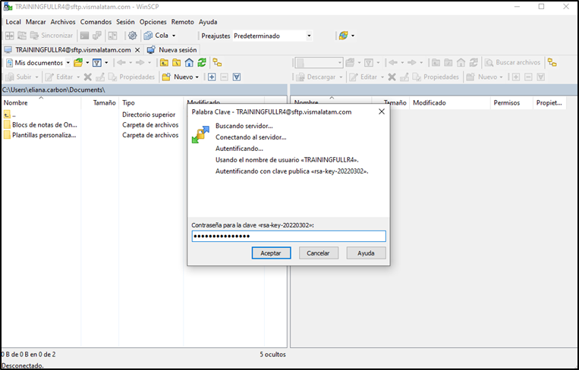This screenshot has height=370, width=579.
Task: Click the remote home directory icon
Action: click(461, 62)
